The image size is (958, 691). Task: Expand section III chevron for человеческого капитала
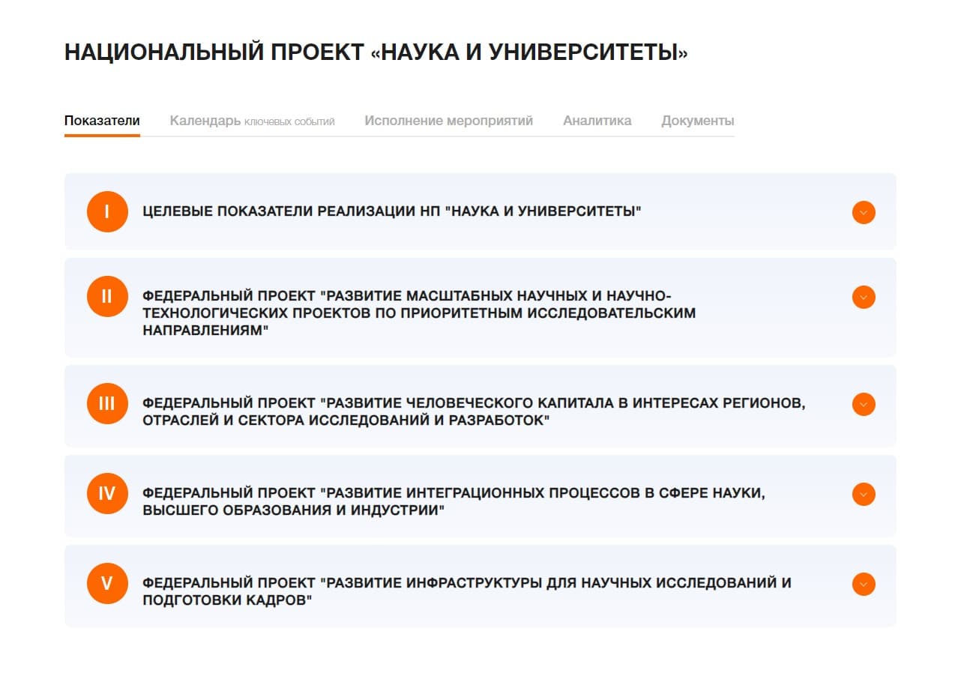point(864,405)
